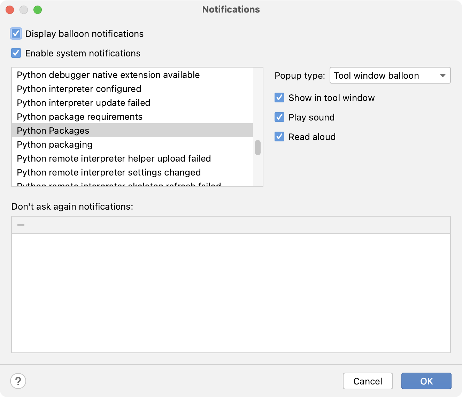This screenshot has width=462, height=397.
Task: Choose Python package requirements entry
Action: (x=79, y=117)
